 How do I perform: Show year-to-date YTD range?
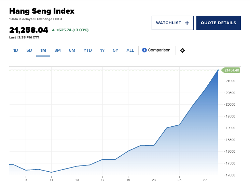pyautogui.click(x=87, y=50)
